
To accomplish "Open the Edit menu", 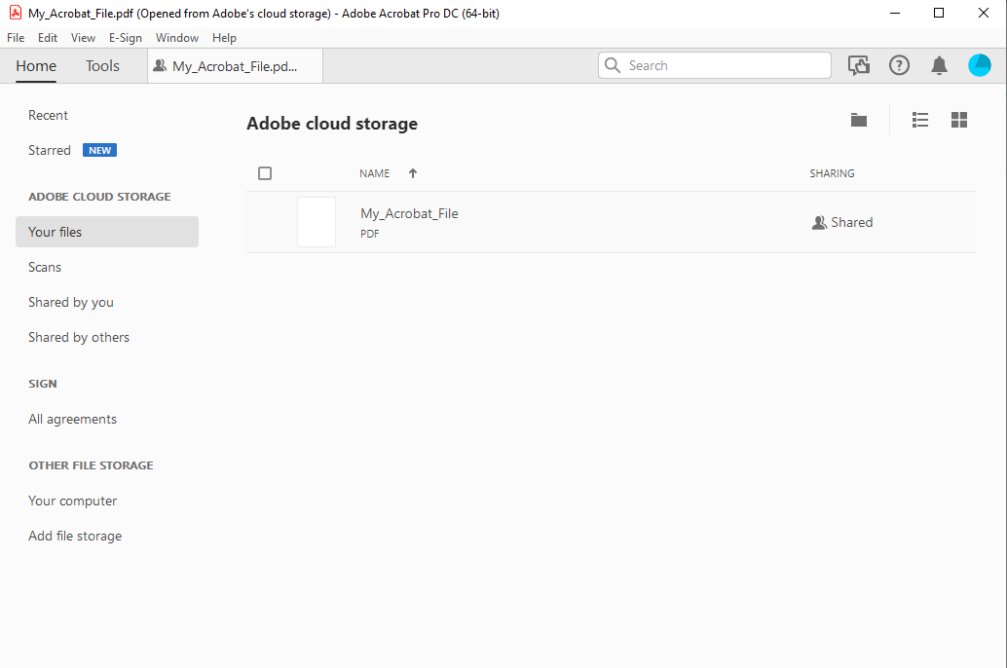I will (x=48, y=38).
